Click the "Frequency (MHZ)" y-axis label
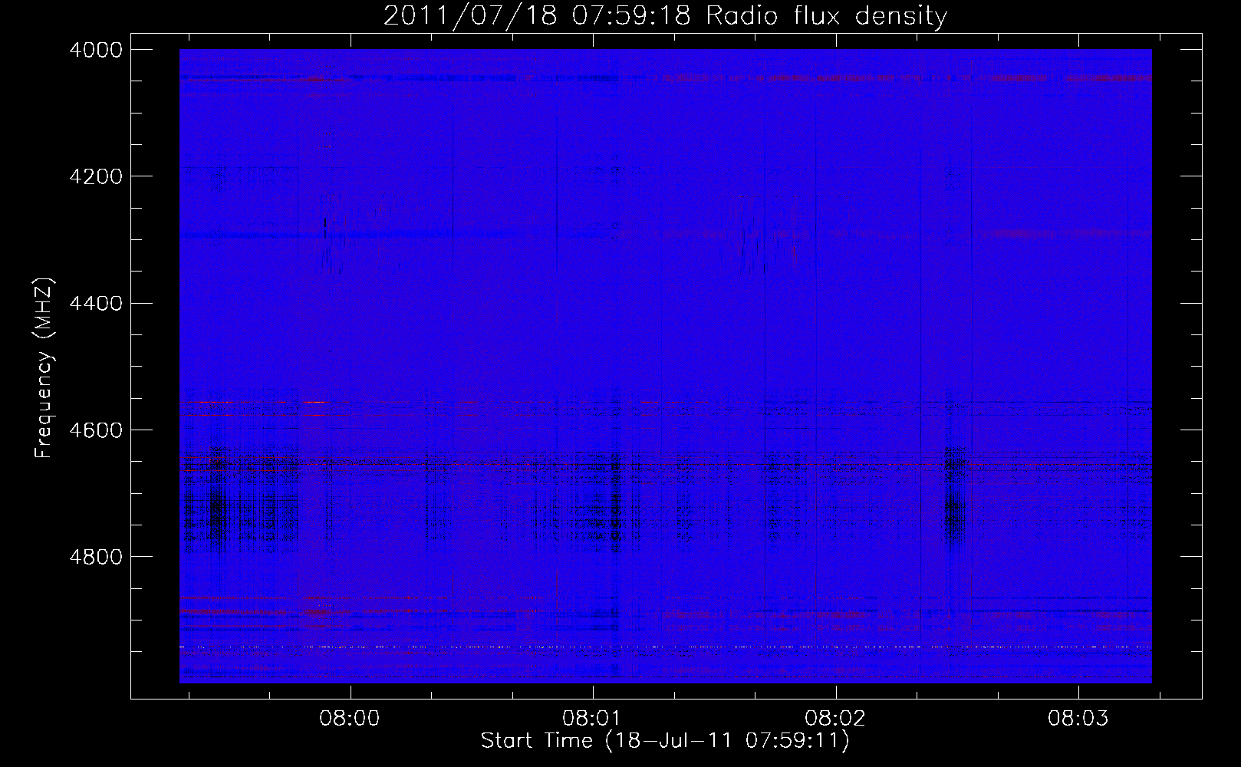Screen dimensions: 1241x767 click(x=44, y=368)
